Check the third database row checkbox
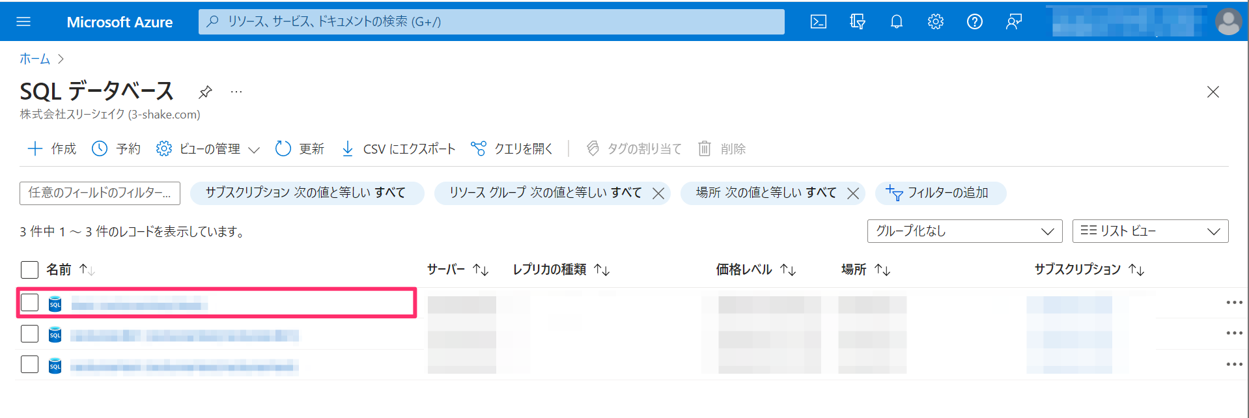 [29, 364]
